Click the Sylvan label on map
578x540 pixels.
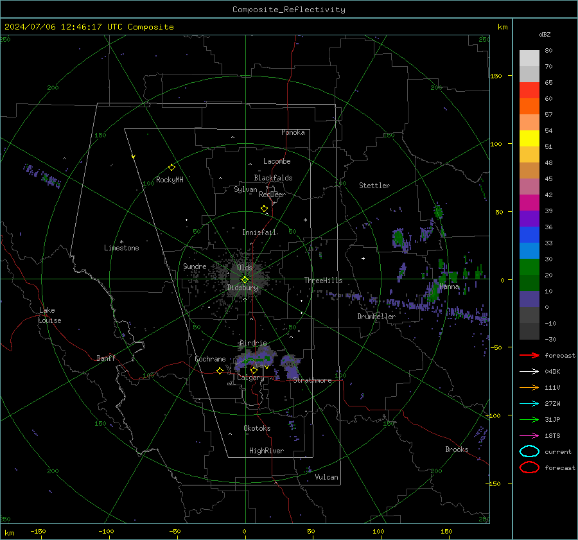245,190
